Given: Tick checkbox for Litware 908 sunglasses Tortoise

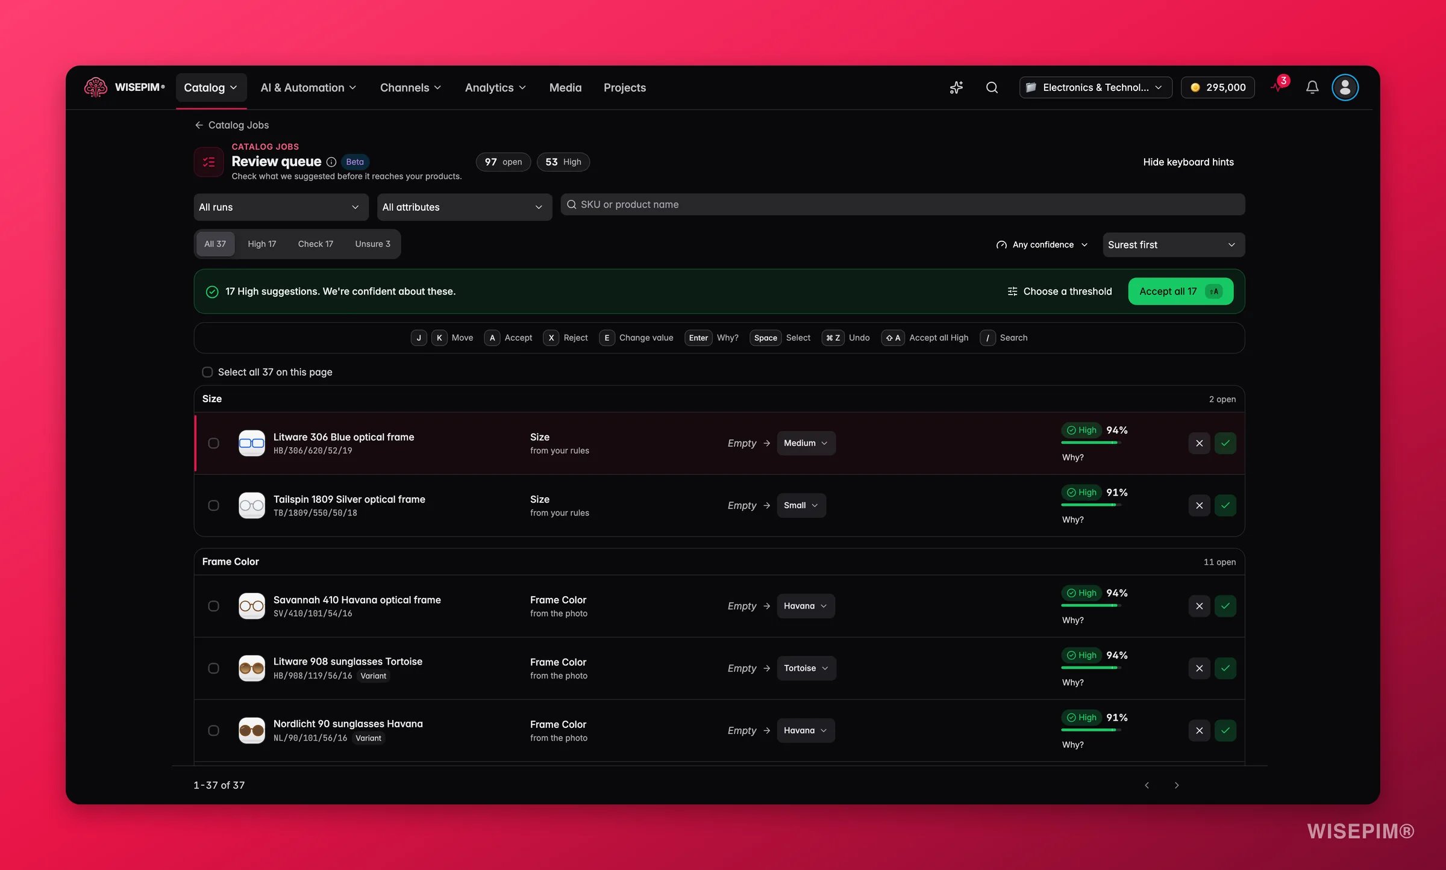Looking at the screenshot, I should (x=213, y=668).
